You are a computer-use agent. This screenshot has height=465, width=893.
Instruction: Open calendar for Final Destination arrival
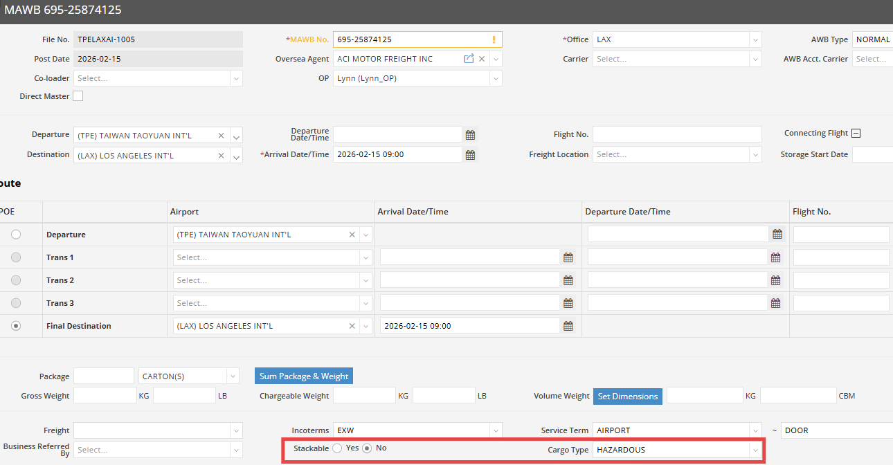(x=568, y=326)
